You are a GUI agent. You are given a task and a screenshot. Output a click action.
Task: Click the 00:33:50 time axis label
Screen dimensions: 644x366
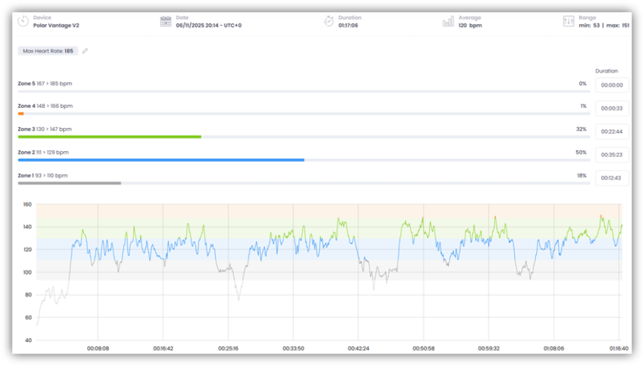(x=293, y=348)
